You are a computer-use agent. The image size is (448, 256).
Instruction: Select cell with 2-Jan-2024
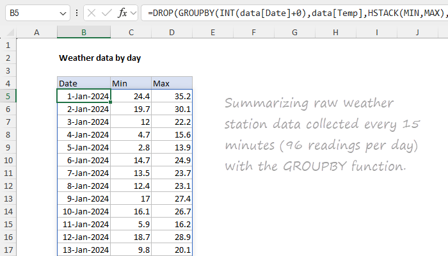tap(84, 109)
